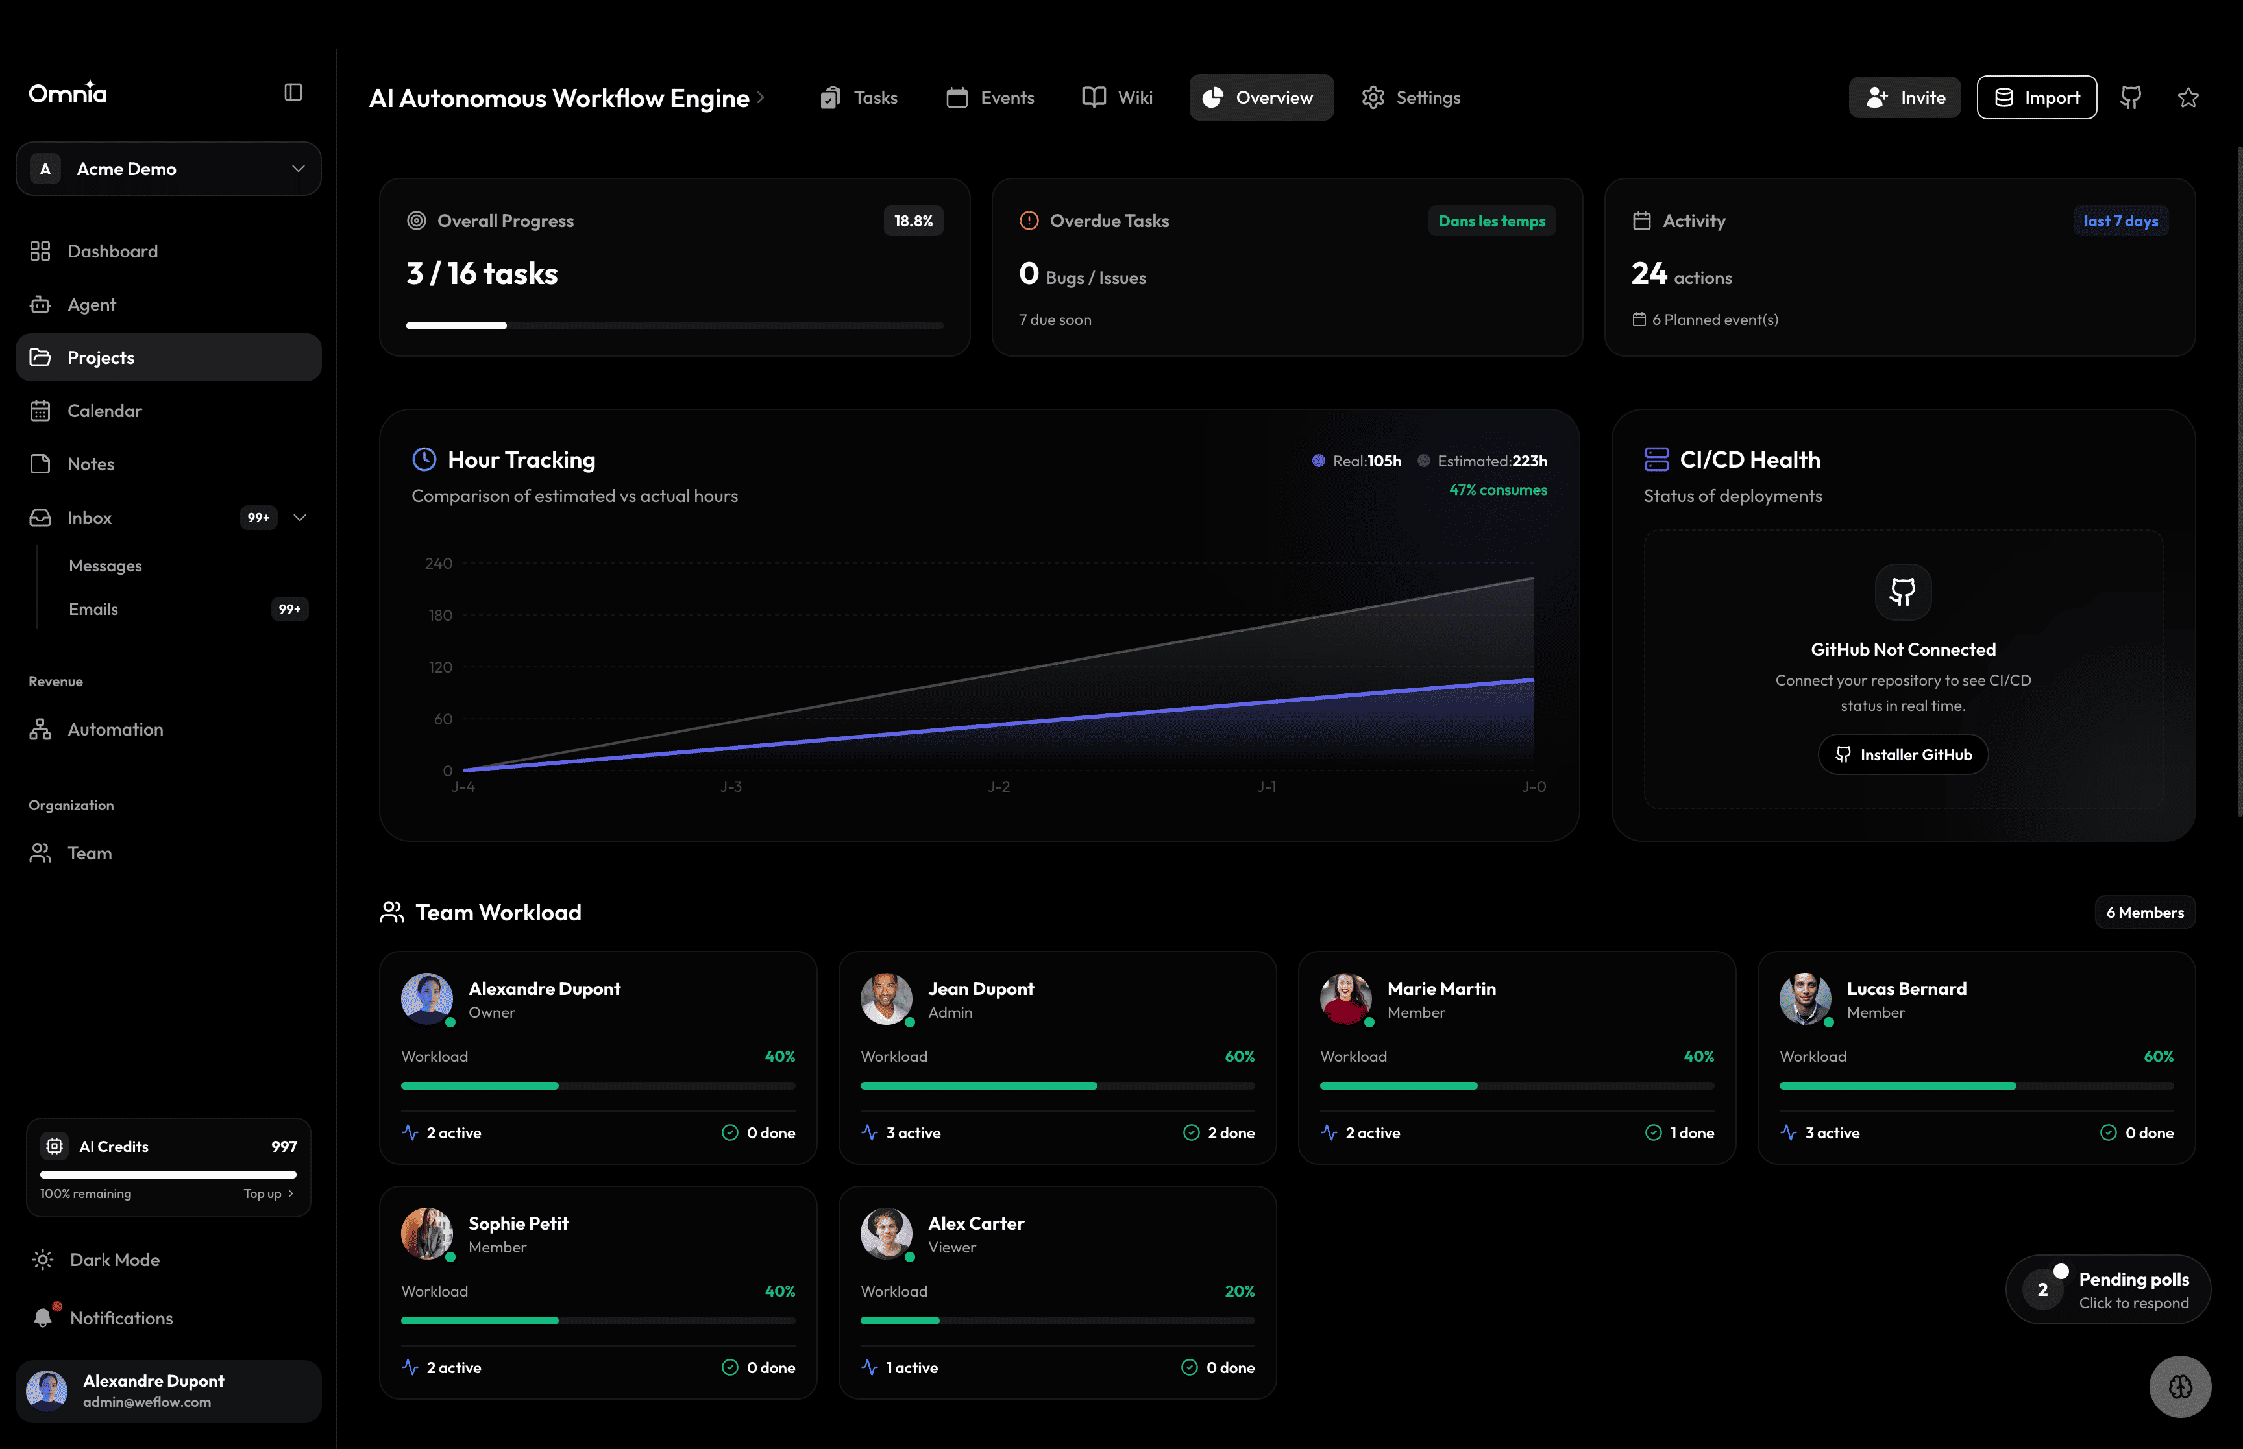Open Dashboard from sidebar
This screenshot has height=1449, width=2243.
pos(169,251)
